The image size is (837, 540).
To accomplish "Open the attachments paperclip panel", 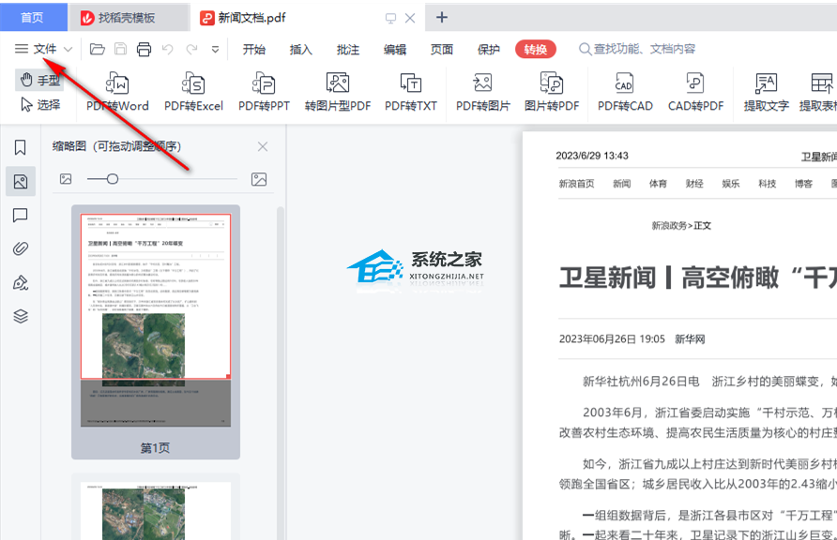I will [x=21, y=248].
